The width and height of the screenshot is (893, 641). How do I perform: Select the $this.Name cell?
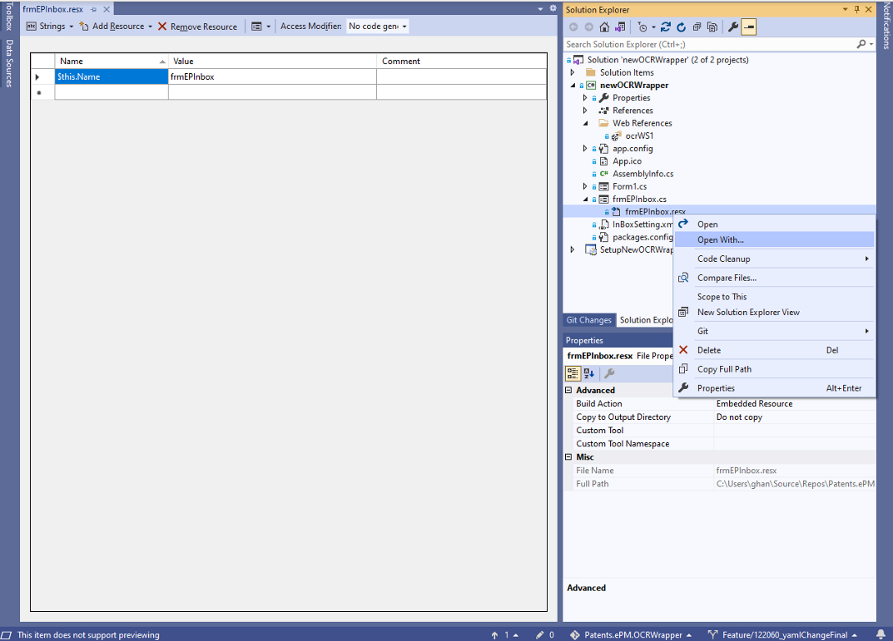[111, 76]
